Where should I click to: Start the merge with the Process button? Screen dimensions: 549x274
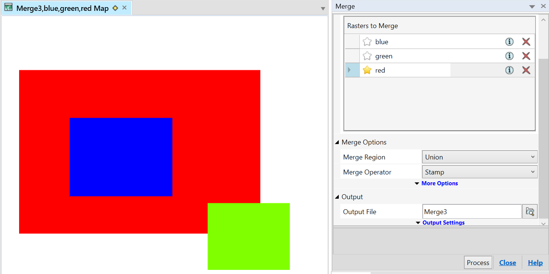click(x=478, y=262)
